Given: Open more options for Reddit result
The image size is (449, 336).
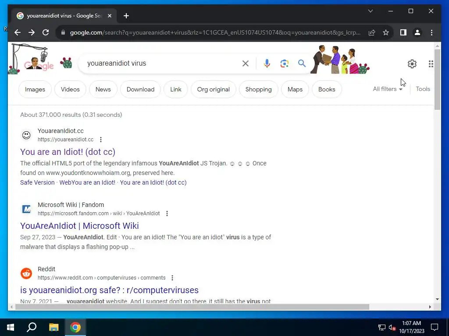Looking at the screenshot, I should 172,278.
